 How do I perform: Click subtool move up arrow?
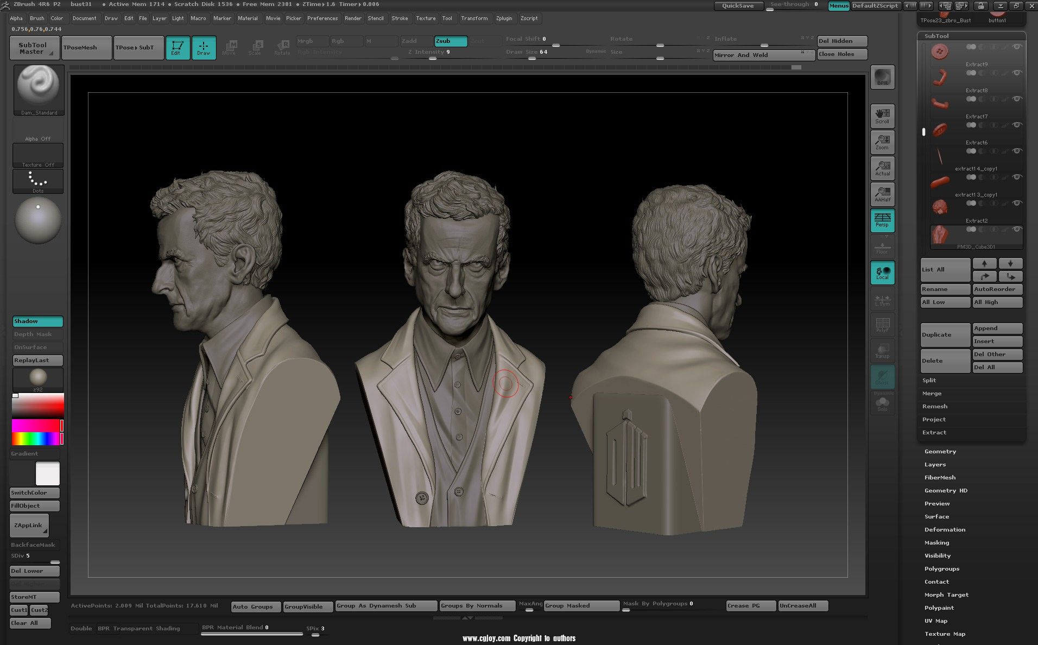[x=985, y=264]
